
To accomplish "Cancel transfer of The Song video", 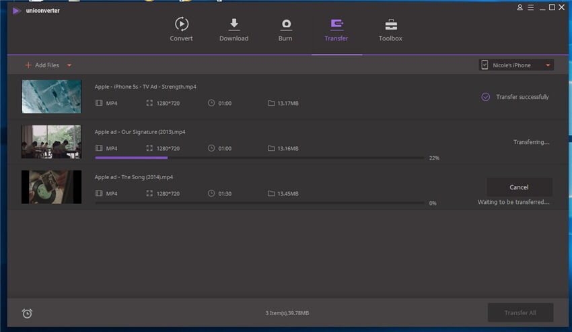I will [x=519, y=187].
